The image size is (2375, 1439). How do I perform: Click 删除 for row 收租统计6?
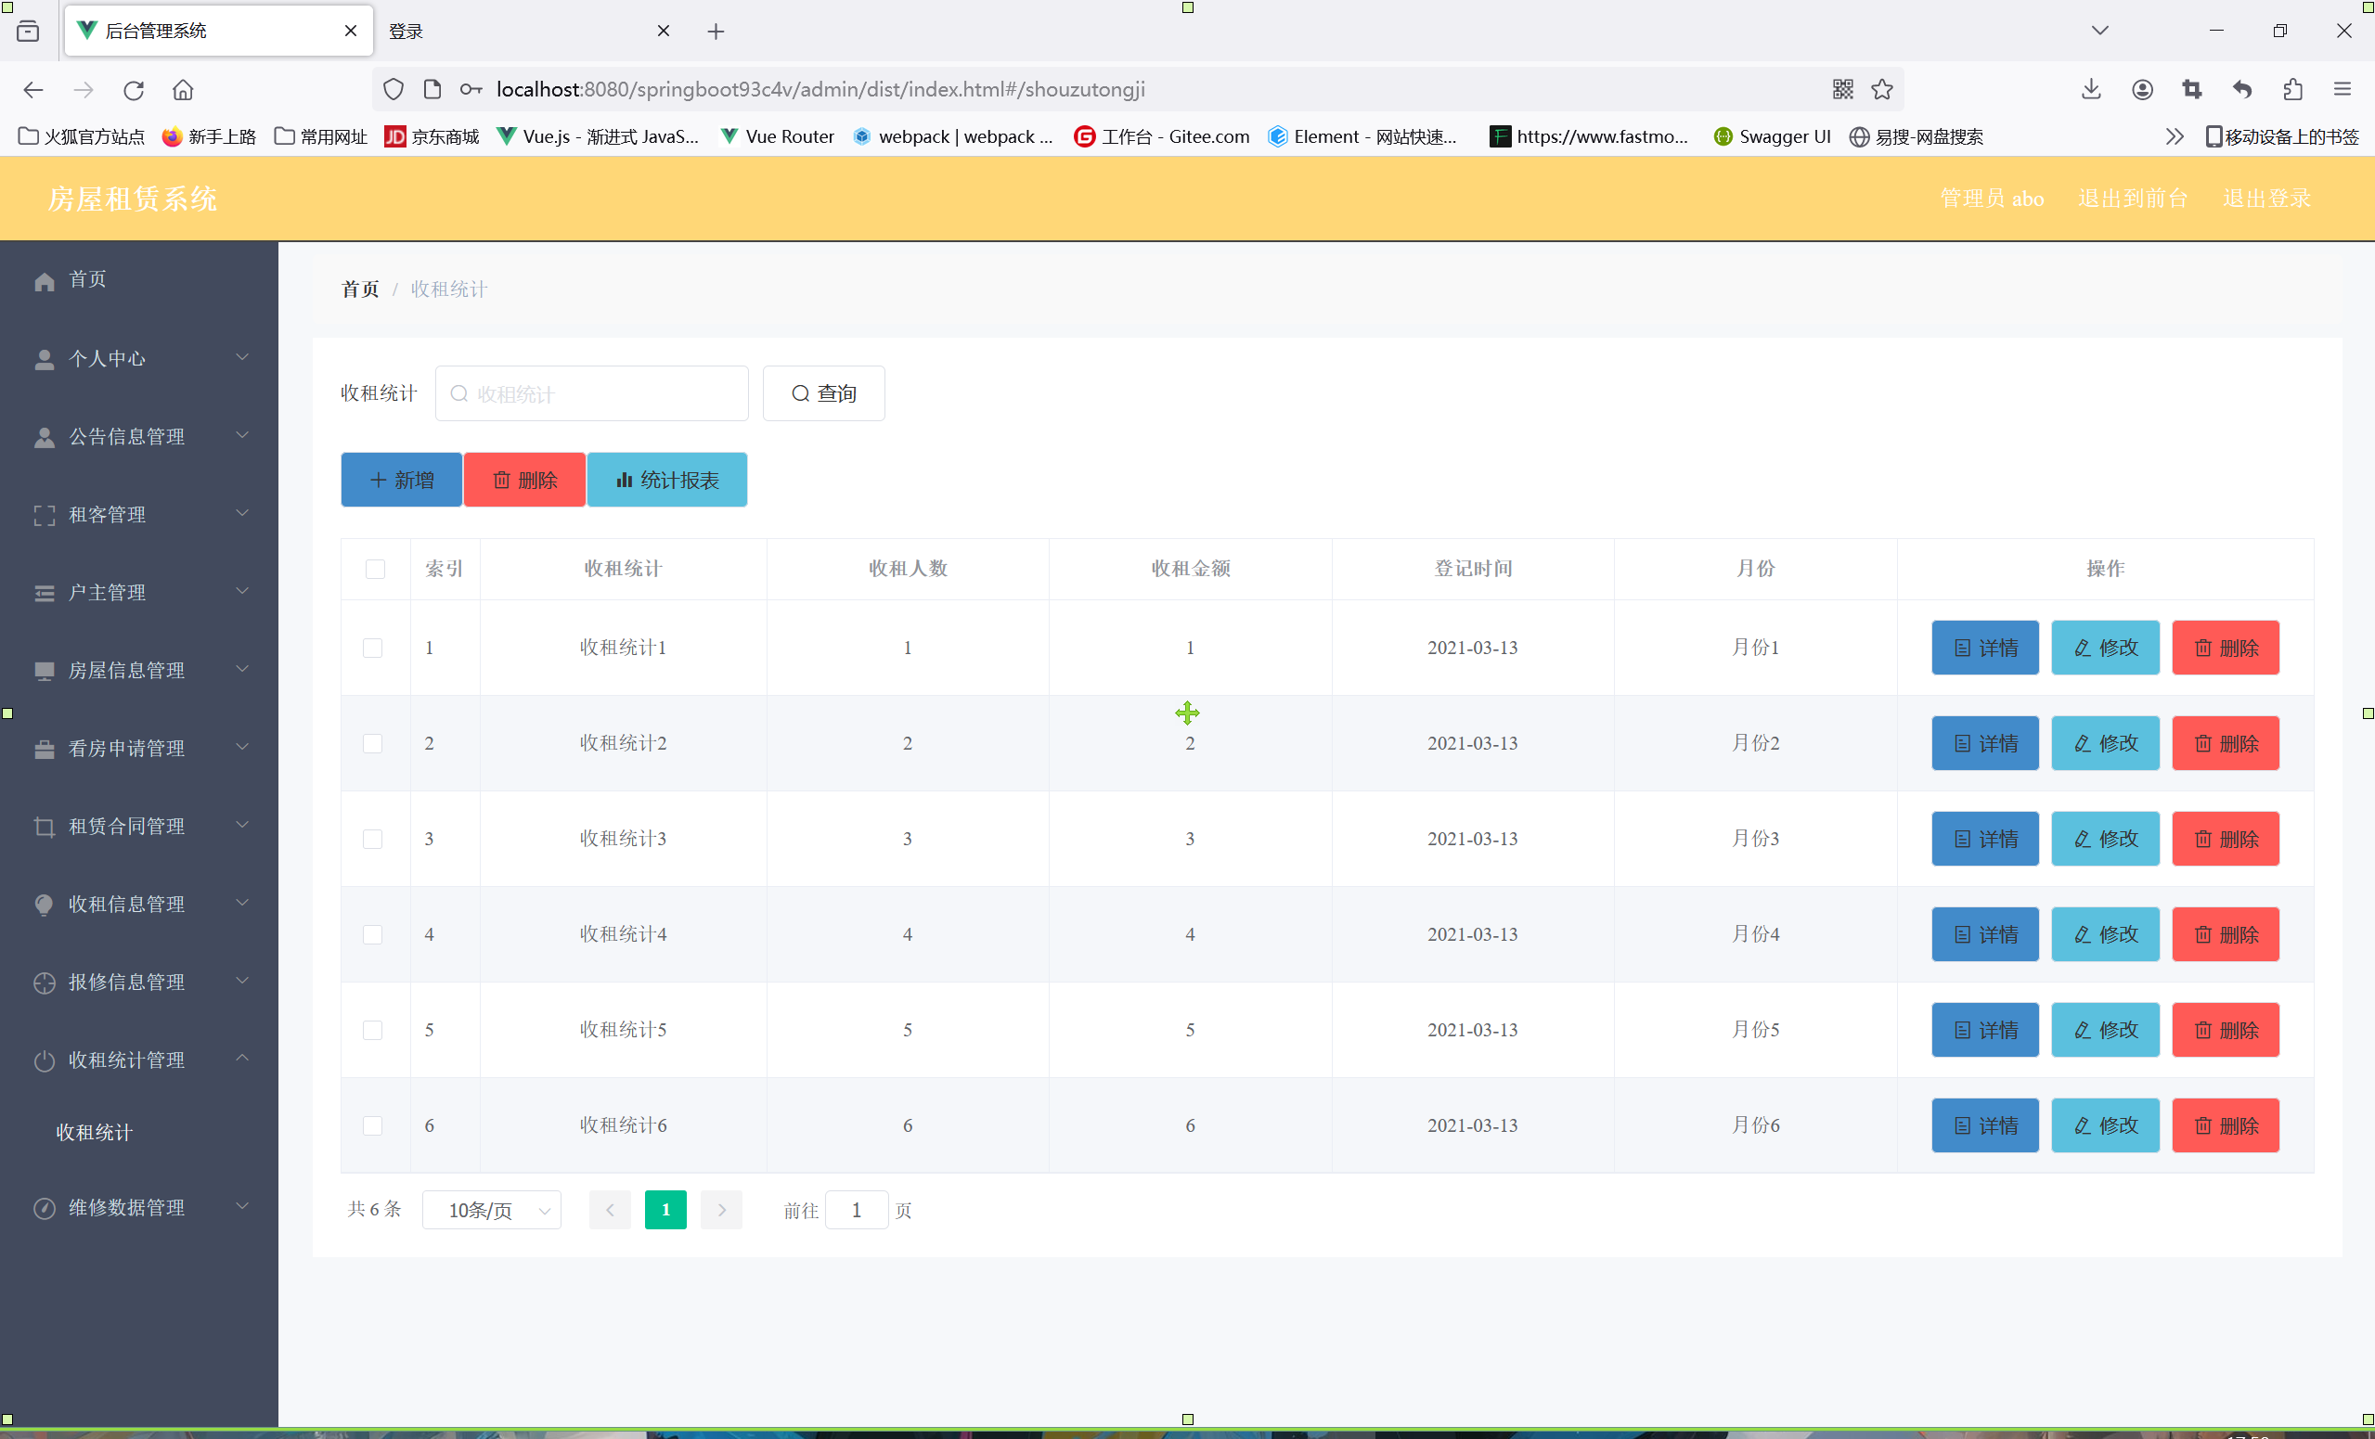pyautogui.click(x=2226, y=1124)
